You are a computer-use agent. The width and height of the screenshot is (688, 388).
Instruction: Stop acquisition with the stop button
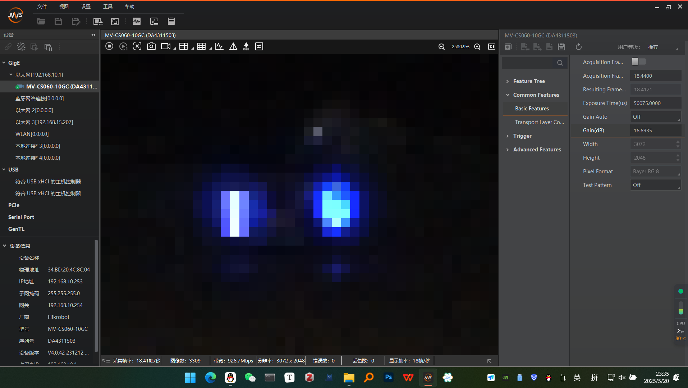pos(109,46)
